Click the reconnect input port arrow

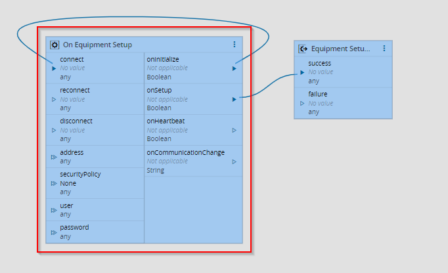54,99
